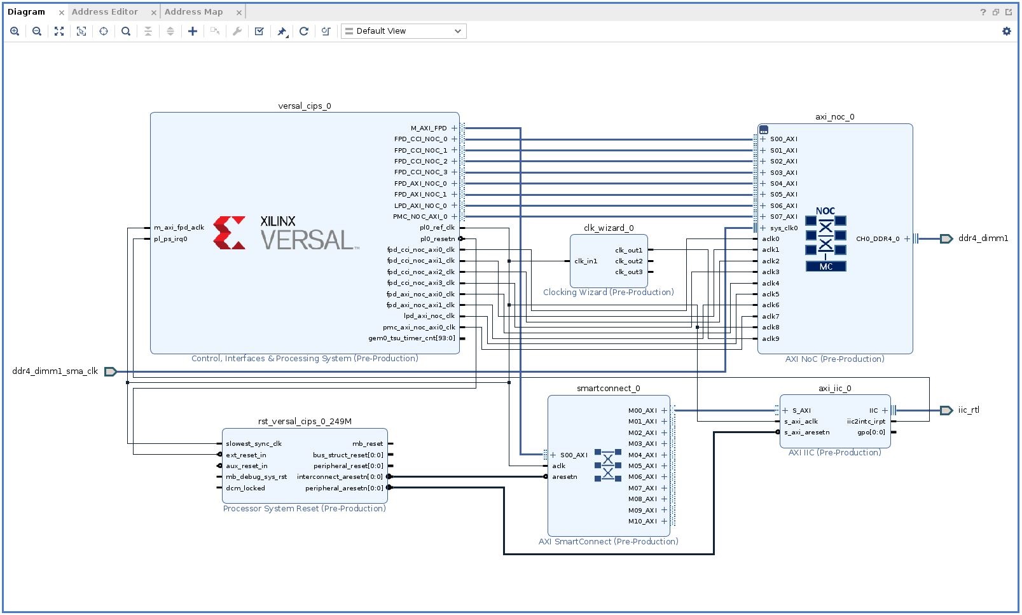Expand the S00_AXI pin on axi_noc_0

(x=763, y=139)
